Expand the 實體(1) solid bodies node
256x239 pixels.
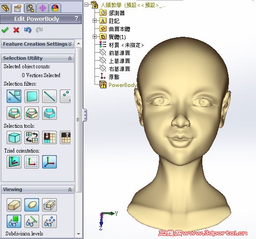pyautogui.click(x=95, y=37)
